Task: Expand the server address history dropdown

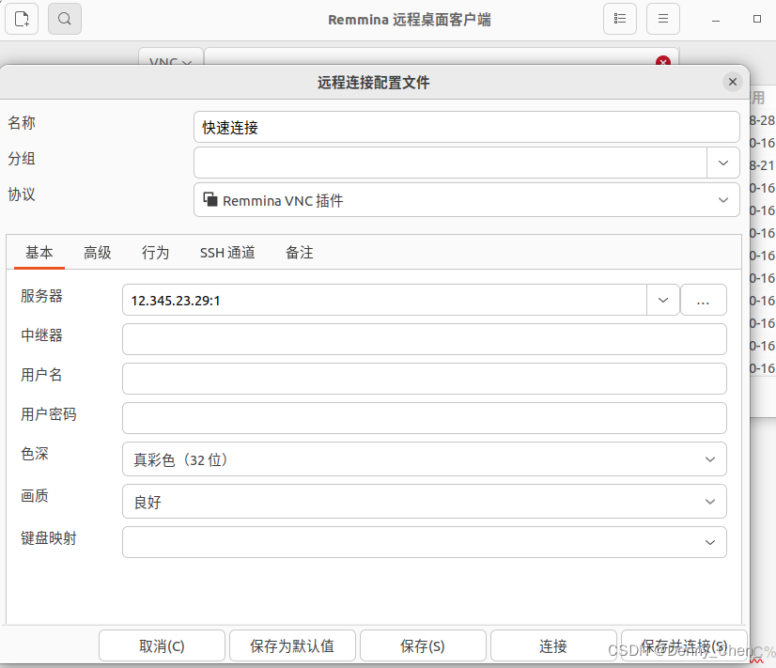Action: pyautogui.click(x=662, y=301)
